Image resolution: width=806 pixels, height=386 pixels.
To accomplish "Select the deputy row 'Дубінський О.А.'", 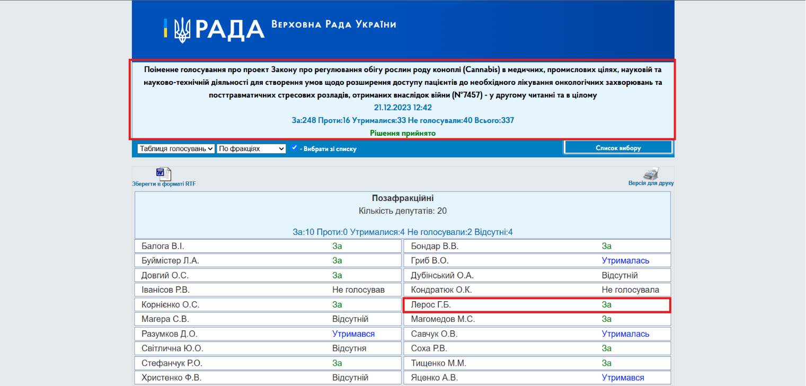I will coord(537,276).
